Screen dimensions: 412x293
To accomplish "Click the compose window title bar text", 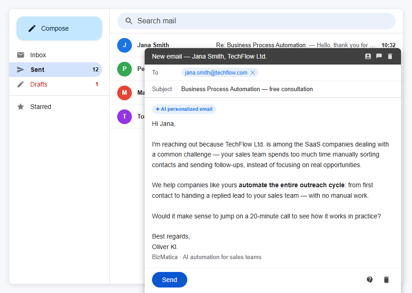I will coord(209,56).
